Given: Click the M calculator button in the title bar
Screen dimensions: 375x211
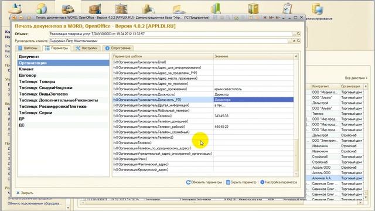Looking at the screenshot, I should coord(265,18).
